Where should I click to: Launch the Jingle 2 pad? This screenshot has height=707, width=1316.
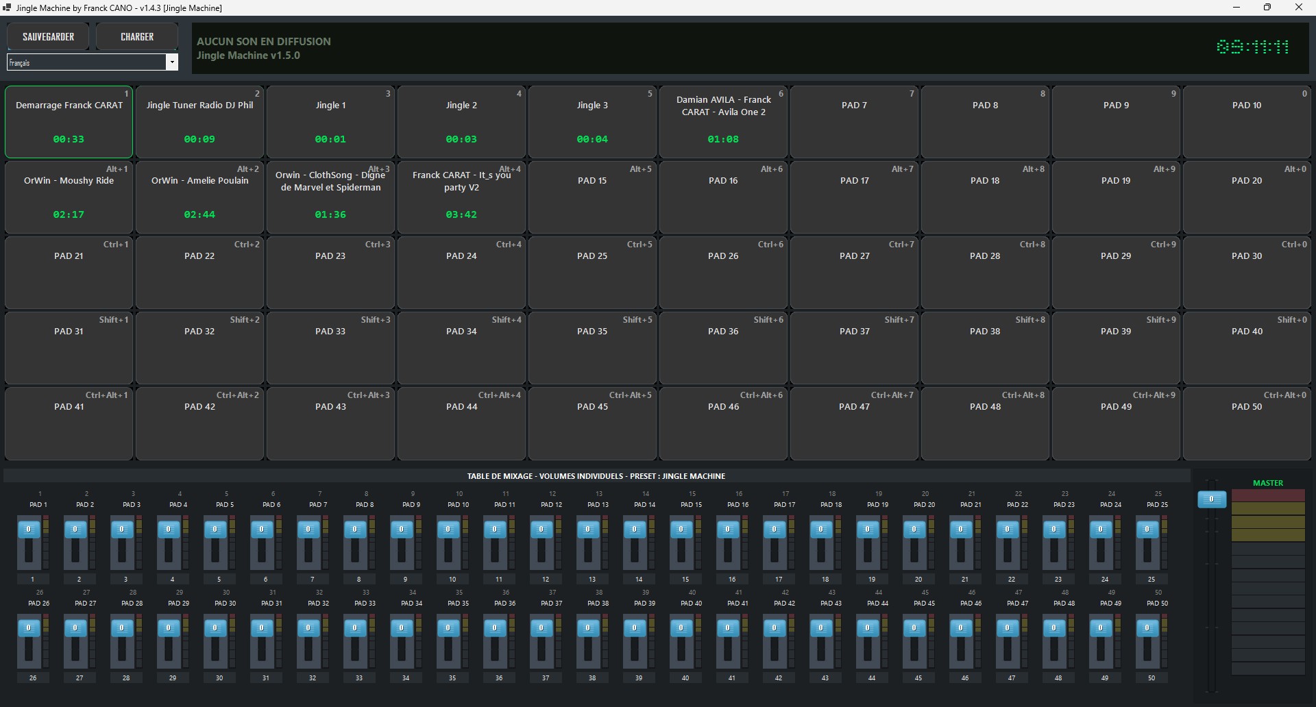[461, 122]
